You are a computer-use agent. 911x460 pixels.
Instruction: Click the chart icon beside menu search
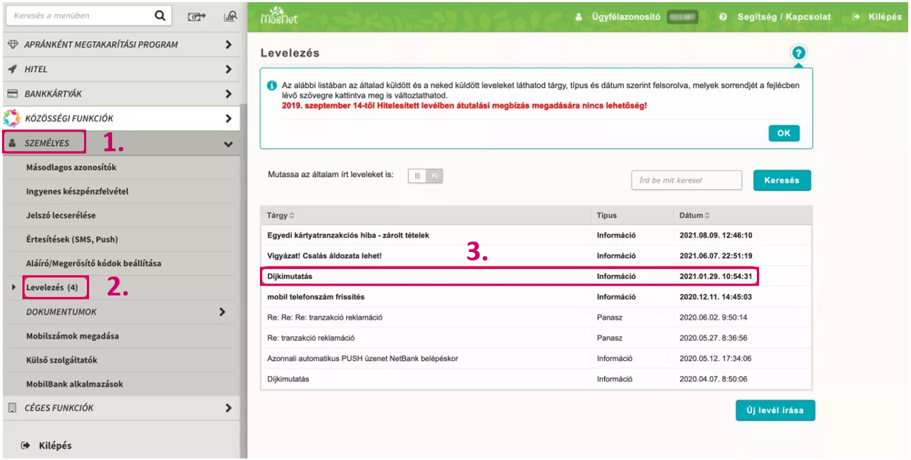click(x=230, y=15)
